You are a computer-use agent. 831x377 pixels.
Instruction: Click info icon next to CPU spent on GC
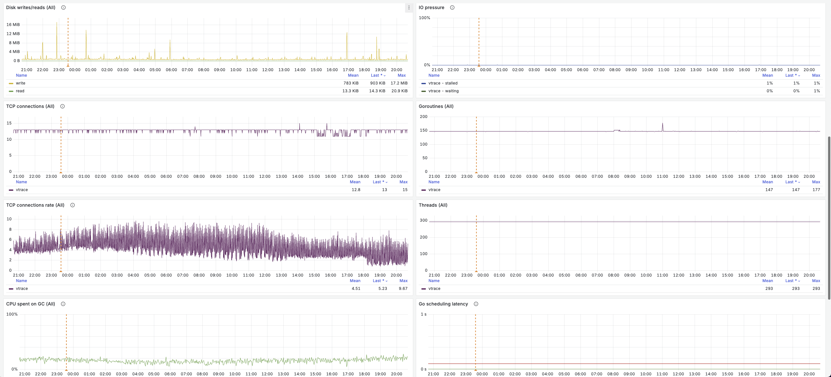[63, 304]
